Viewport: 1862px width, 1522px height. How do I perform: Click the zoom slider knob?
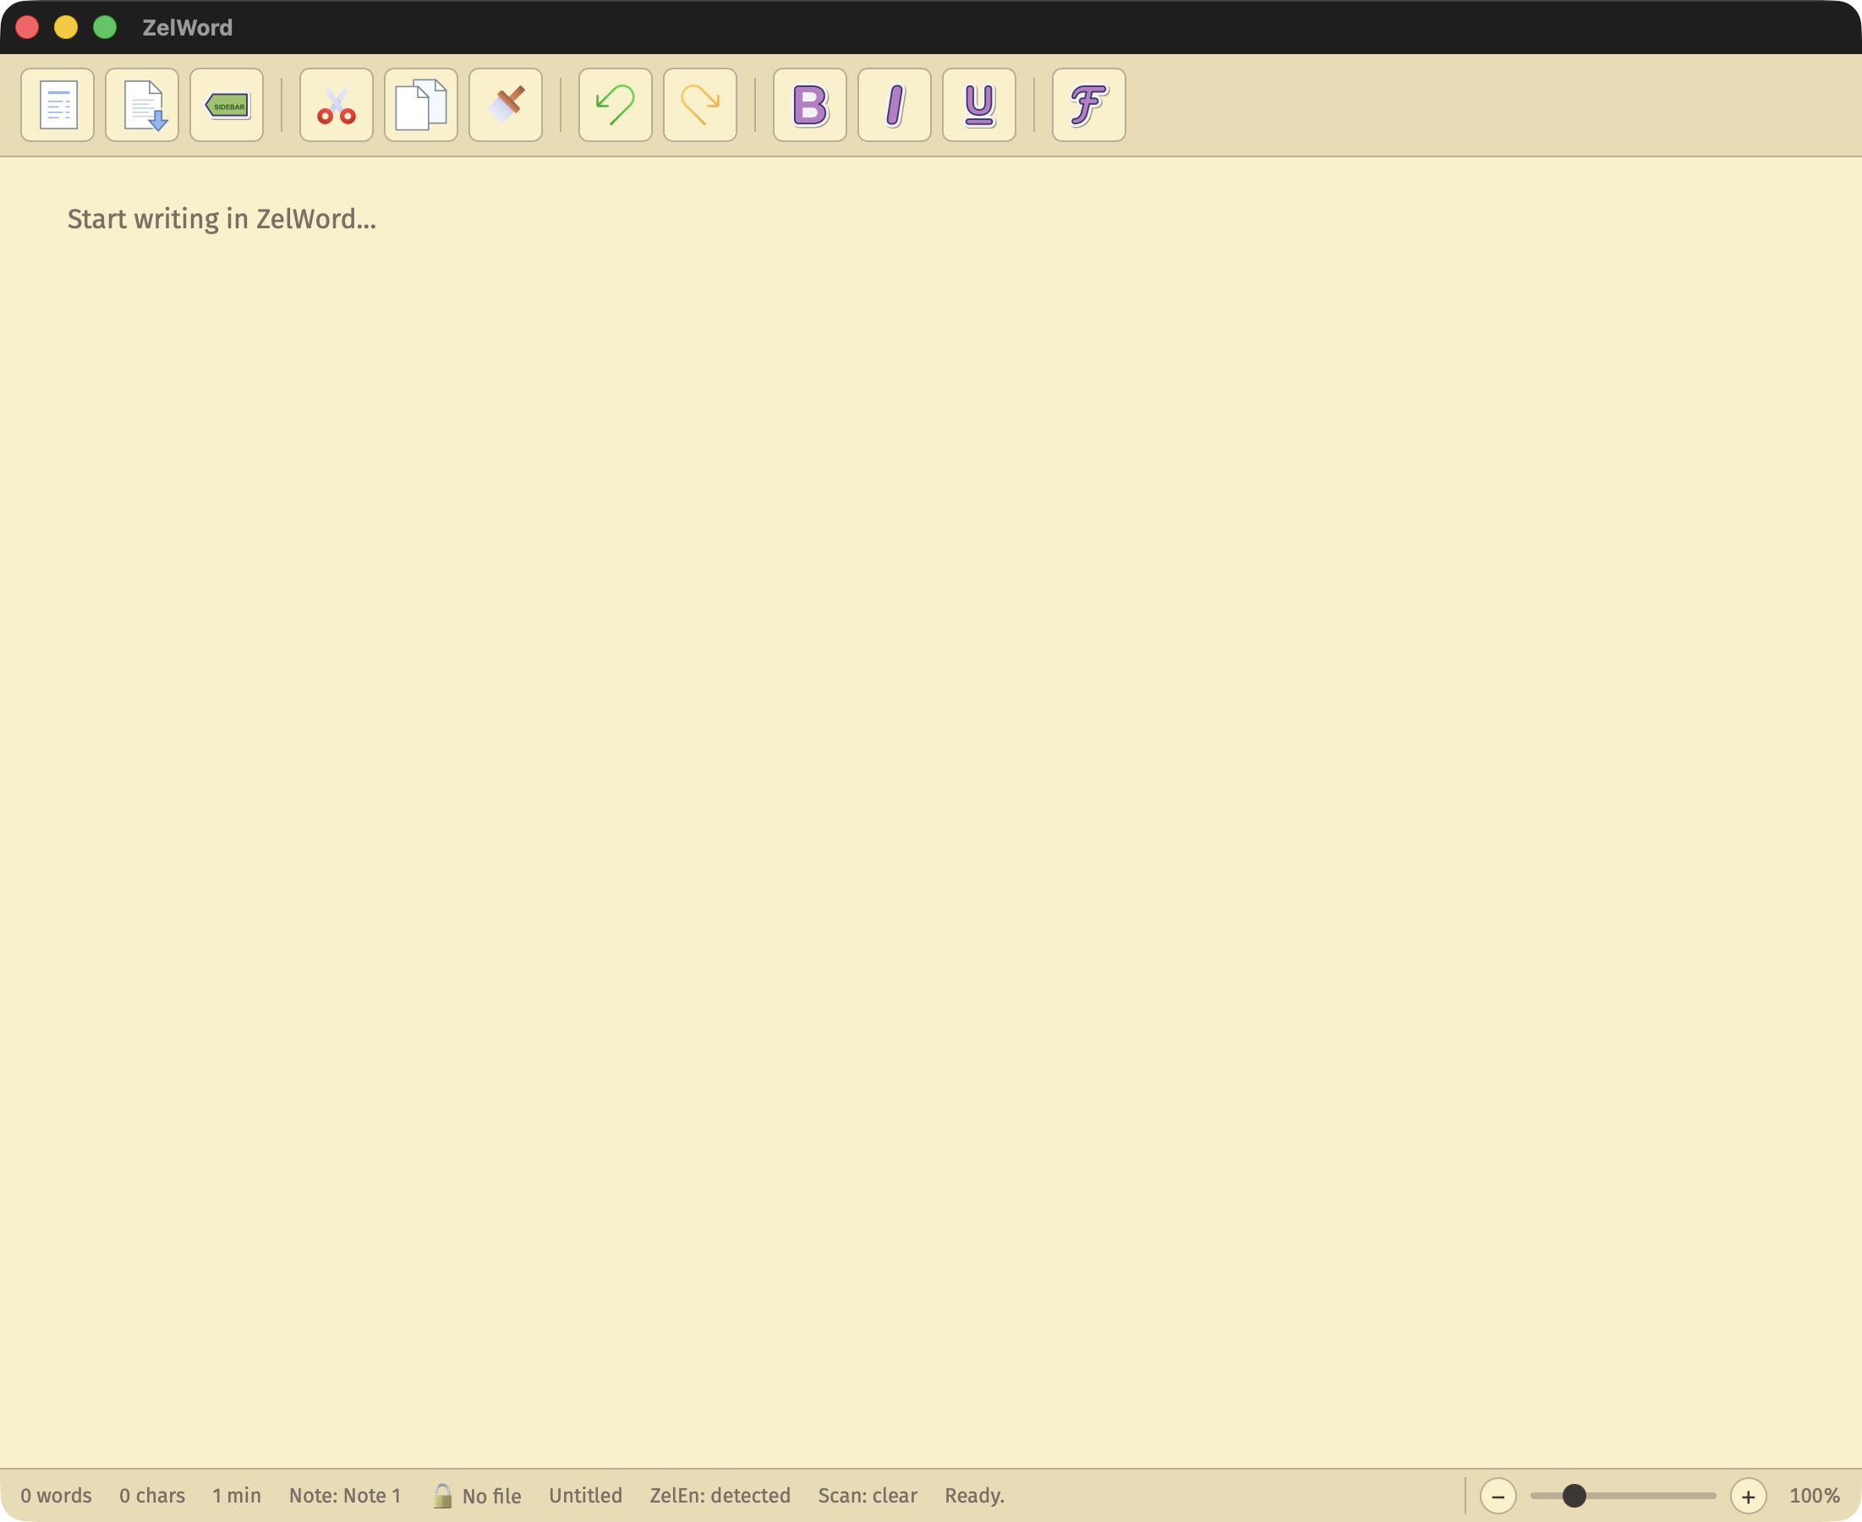coord(1574,1496)
